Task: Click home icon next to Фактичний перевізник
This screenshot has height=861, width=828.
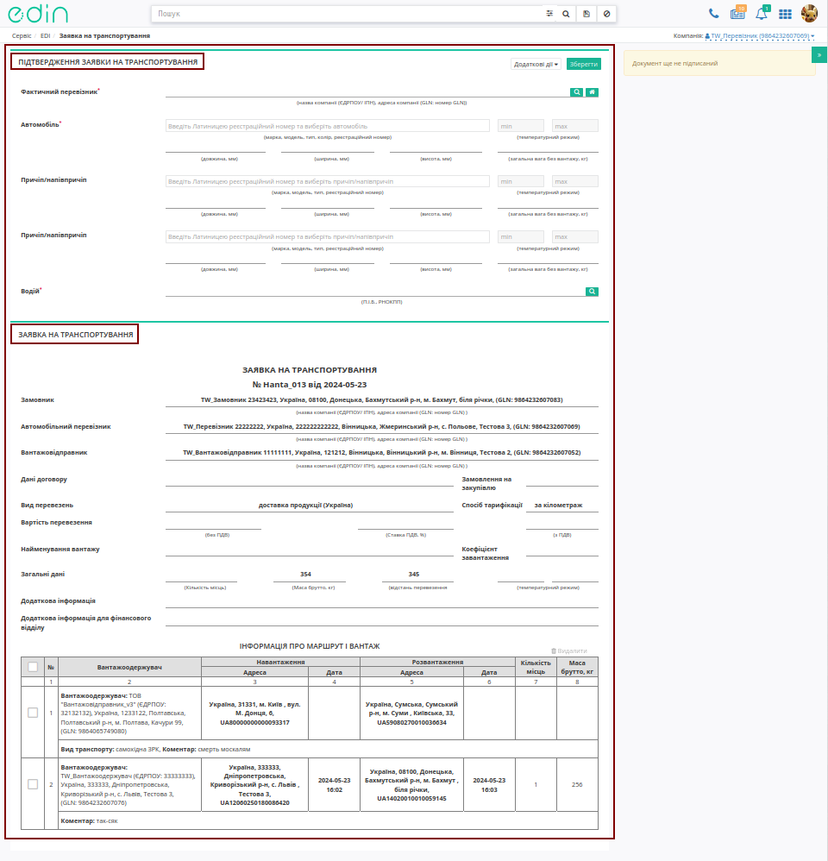Action: (x=592, y=92)
